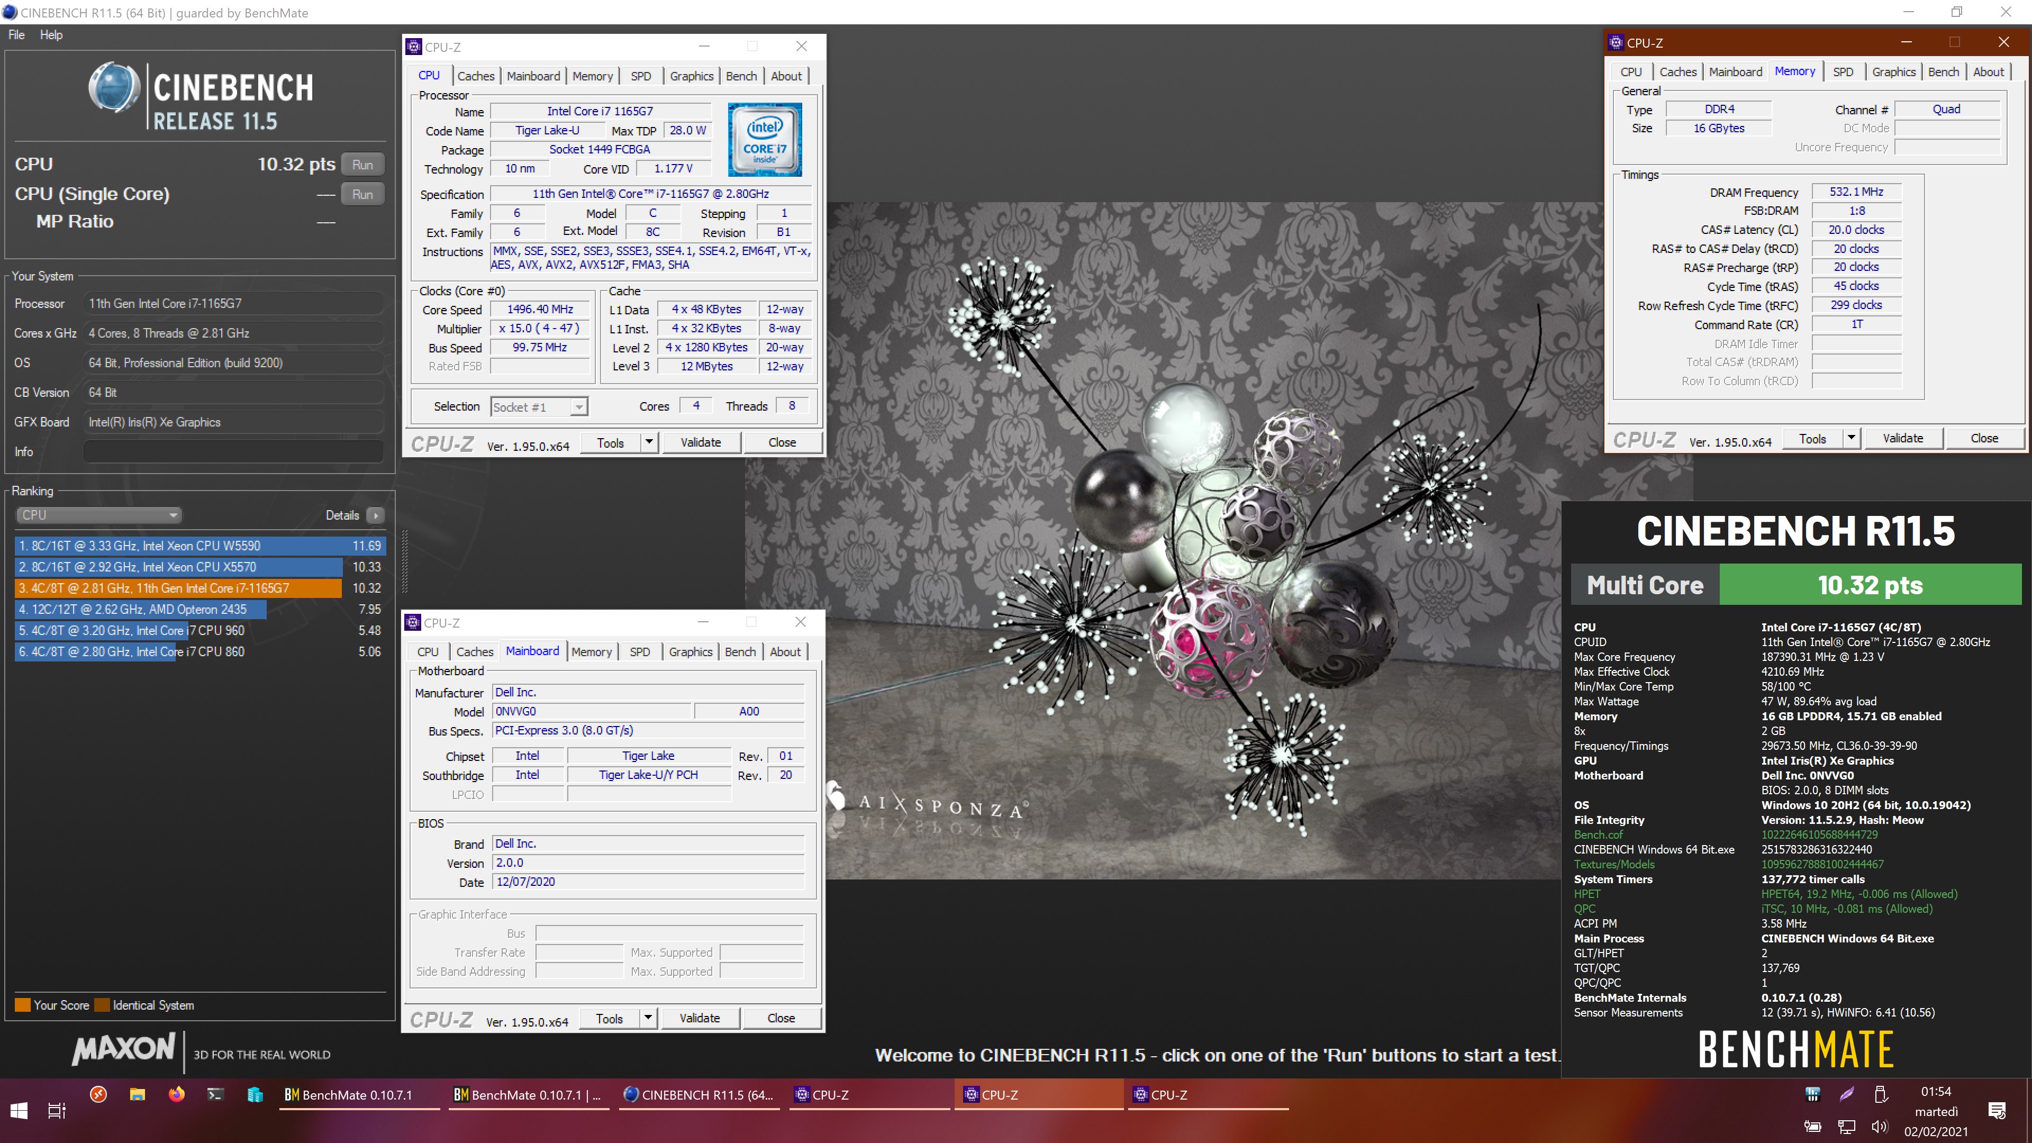Click Validate in the CPU-Z Memory window
Screen dimensions: 2032x1143
(x=1903, y=438)
